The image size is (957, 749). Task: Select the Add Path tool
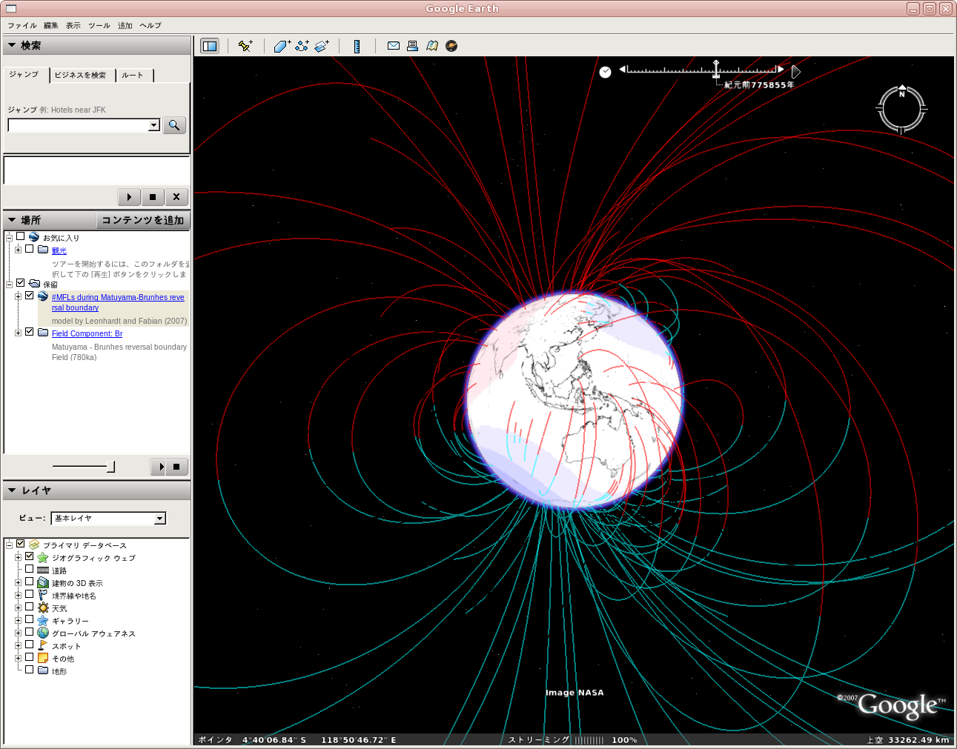(x=302, y=46)
